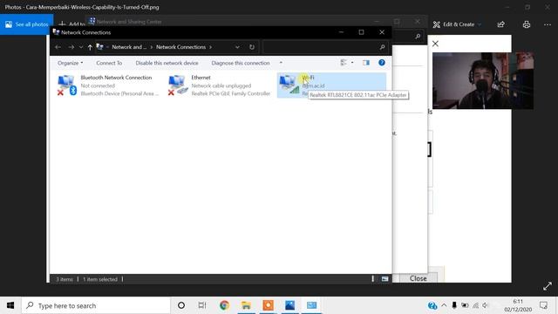This screenshot has height=314, width=558.
Task: Refresh the Network Connections view
Action: click(252, 47)
